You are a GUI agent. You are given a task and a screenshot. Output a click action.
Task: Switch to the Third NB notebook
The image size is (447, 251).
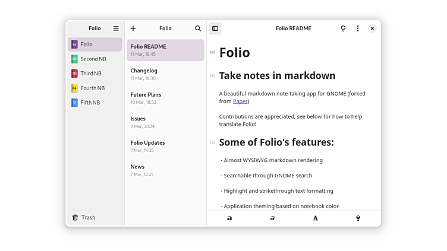90,74
